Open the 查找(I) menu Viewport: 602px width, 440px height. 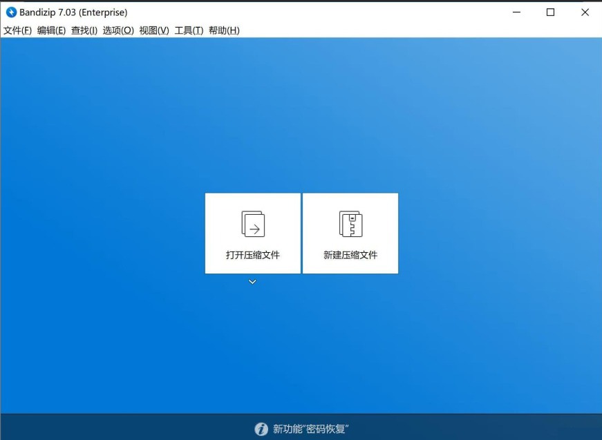pos(84,30)
